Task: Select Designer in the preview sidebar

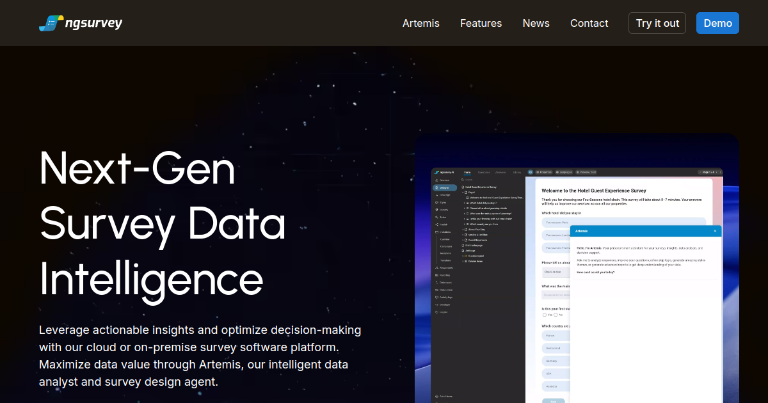Action: [x=445, y=188]
